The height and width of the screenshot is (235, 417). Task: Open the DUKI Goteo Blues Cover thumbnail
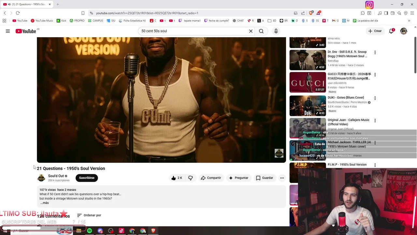coord(308,106)
